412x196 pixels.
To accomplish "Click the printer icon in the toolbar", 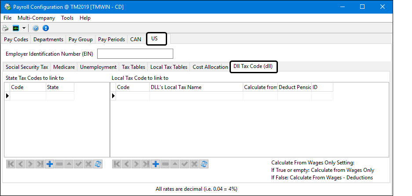I will click(x=6, y=28).
